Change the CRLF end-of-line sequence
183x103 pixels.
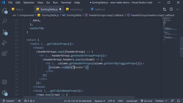120,101
